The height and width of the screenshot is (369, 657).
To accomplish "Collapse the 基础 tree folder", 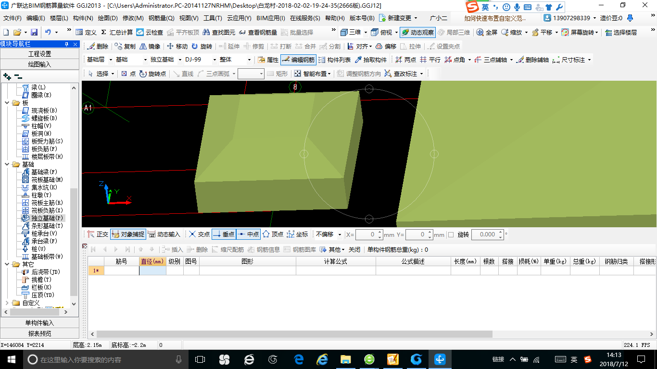I will 7,164.
